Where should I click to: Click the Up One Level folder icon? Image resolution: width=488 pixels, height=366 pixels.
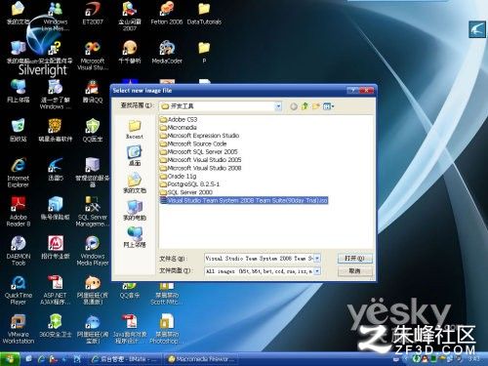point(305,106)
